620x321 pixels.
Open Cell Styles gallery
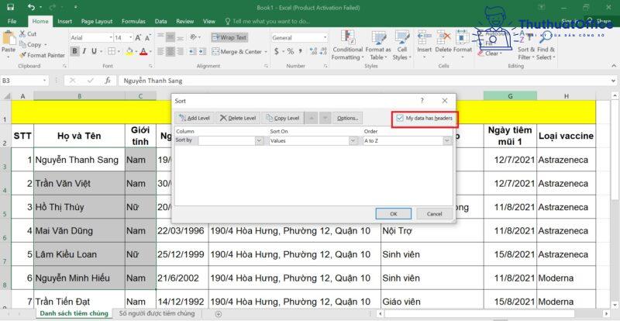[x=401, y=45]
